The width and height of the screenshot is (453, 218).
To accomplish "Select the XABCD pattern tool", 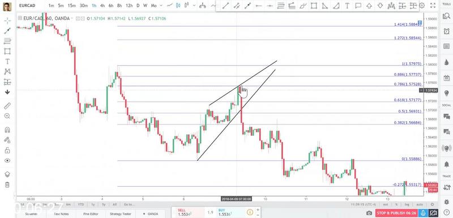I will (391, 6).
